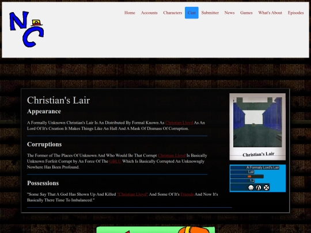Viewport: 311px width, 233px height.
Task: Click the round fork icon in the blue info box
Action: pos(259,188)
